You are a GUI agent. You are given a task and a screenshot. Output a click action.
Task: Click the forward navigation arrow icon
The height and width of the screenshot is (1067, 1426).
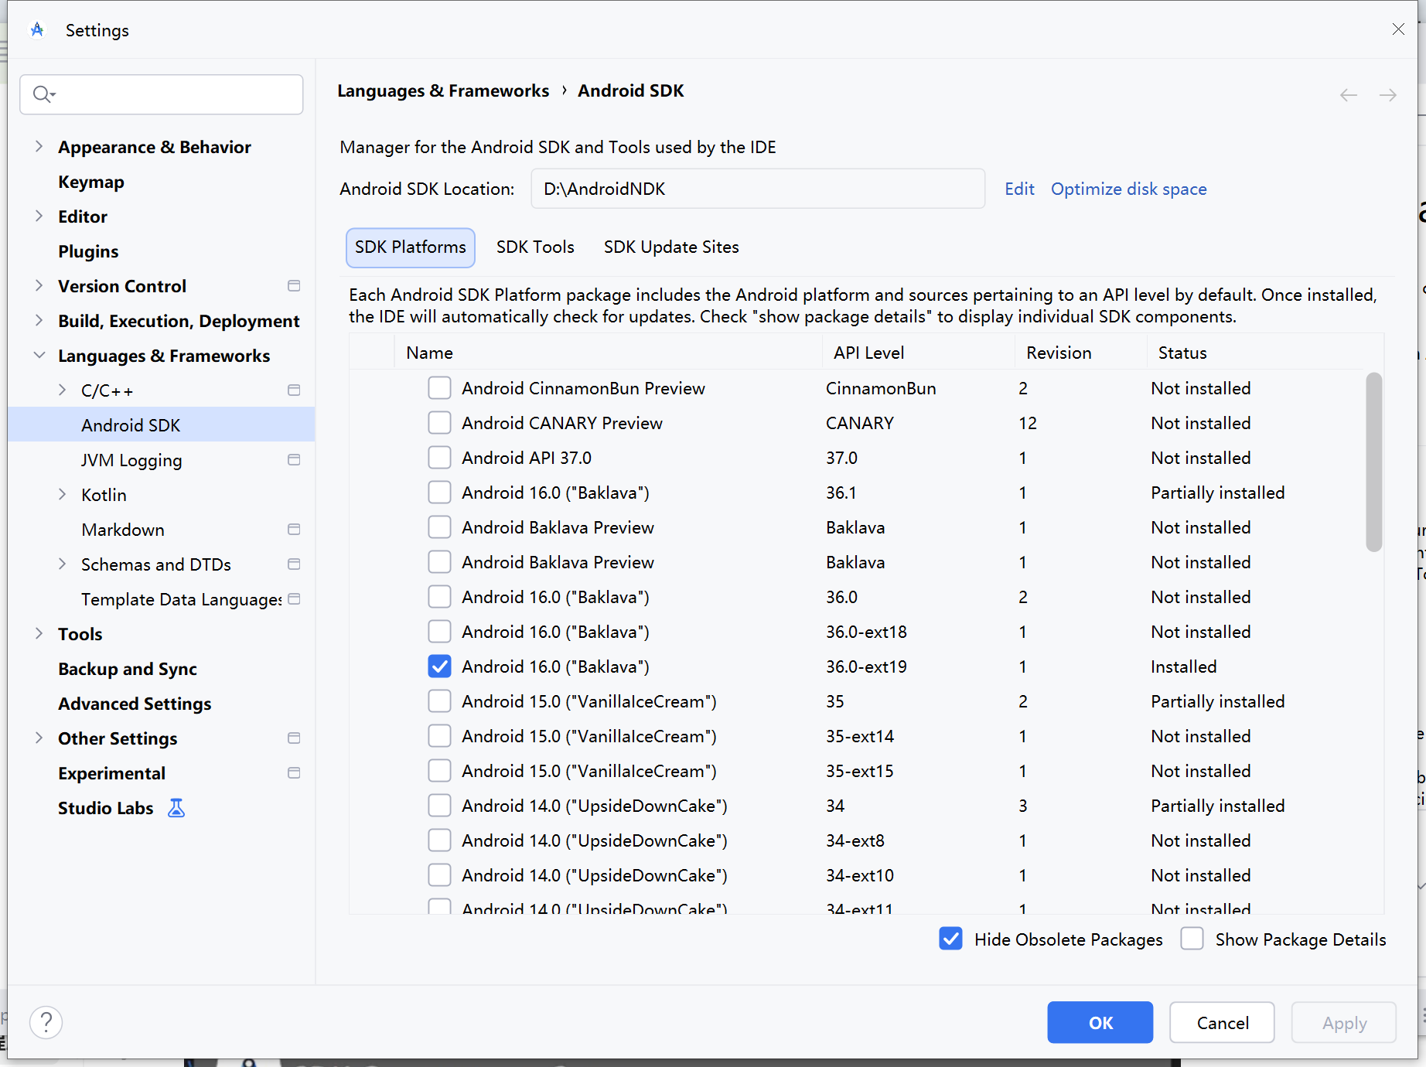tap(1388, 95)
